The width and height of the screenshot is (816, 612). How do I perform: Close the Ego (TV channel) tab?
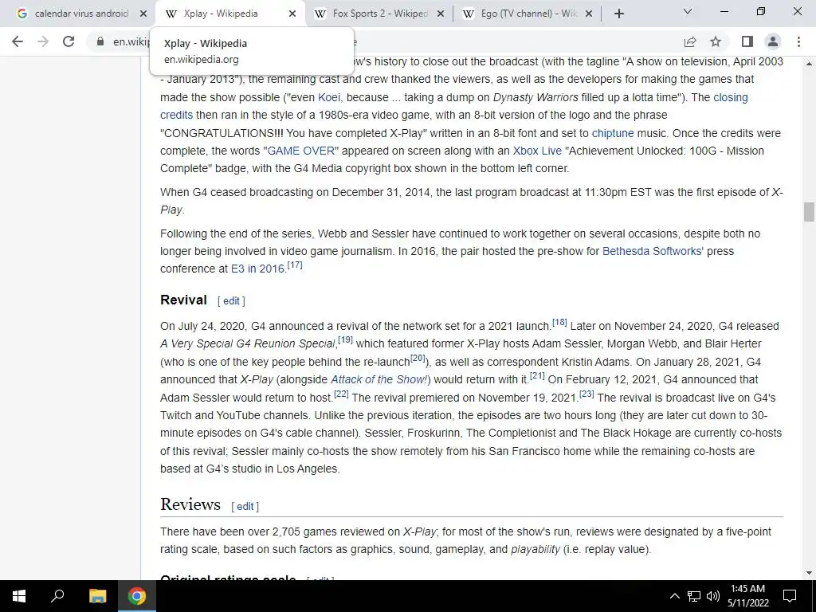(x=589, y=14)
